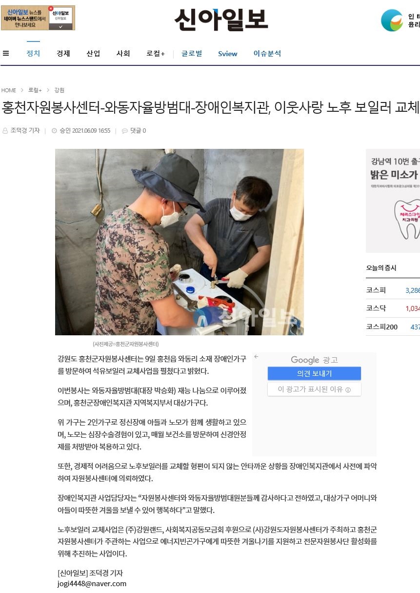The image size is (420, 593).
Task: Click the ad back arrow icon
Action: pyautogui.click(x=257, y=357)
